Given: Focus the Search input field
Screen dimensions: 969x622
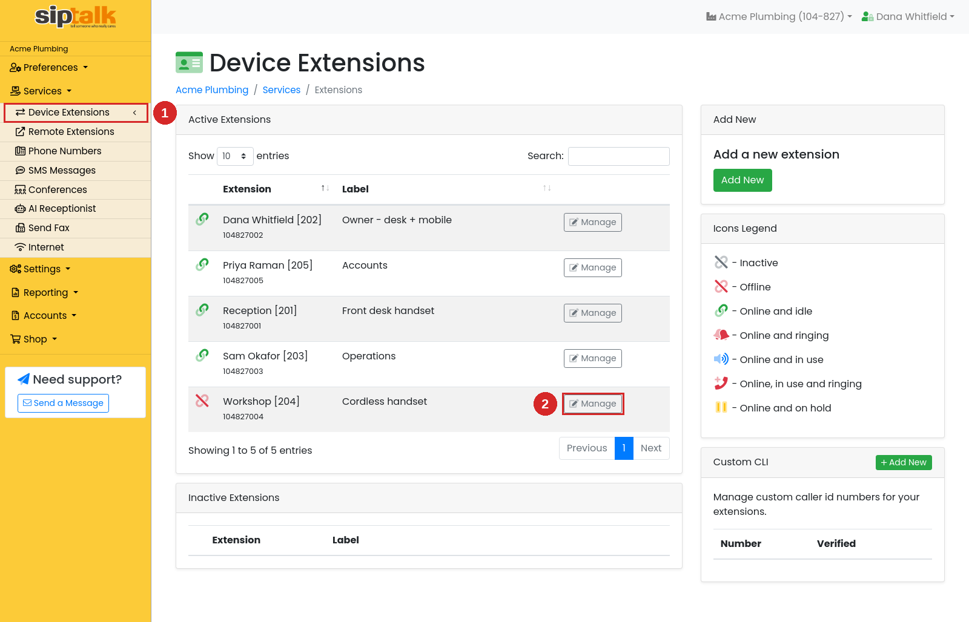Looking at the screenshot, I should coord(619,156).
